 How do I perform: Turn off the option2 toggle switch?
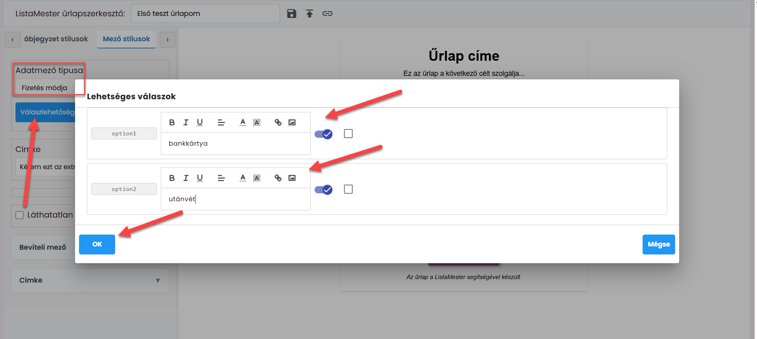323,190
